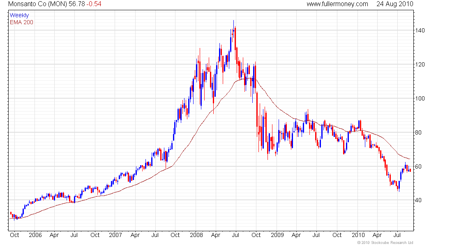
Task: Click the Oct label just before 2009
Action: (x=256, y=235)
